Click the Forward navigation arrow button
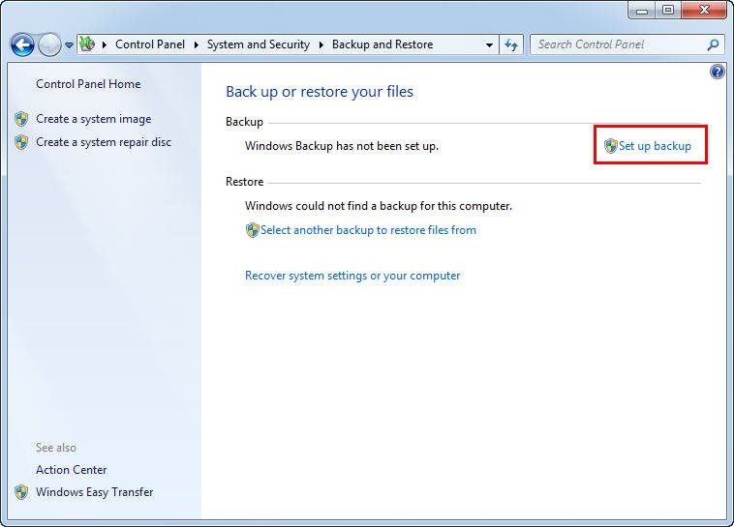 coord(49,44)
